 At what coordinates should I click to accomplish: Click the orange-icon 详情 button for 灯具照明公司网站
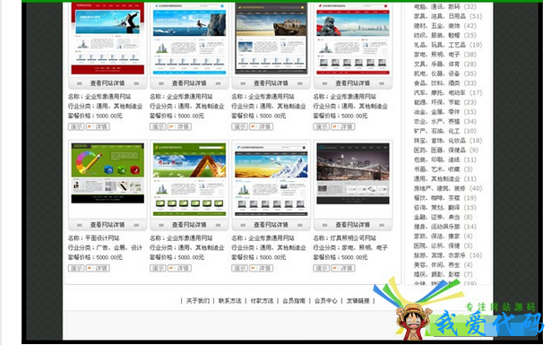[343, 268]
